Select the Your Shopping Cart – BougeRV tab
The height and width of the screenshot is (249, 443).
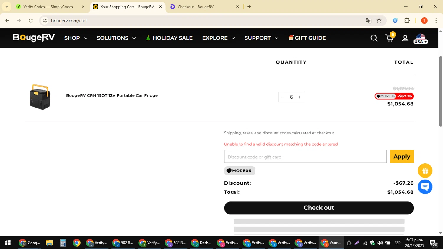127,7
